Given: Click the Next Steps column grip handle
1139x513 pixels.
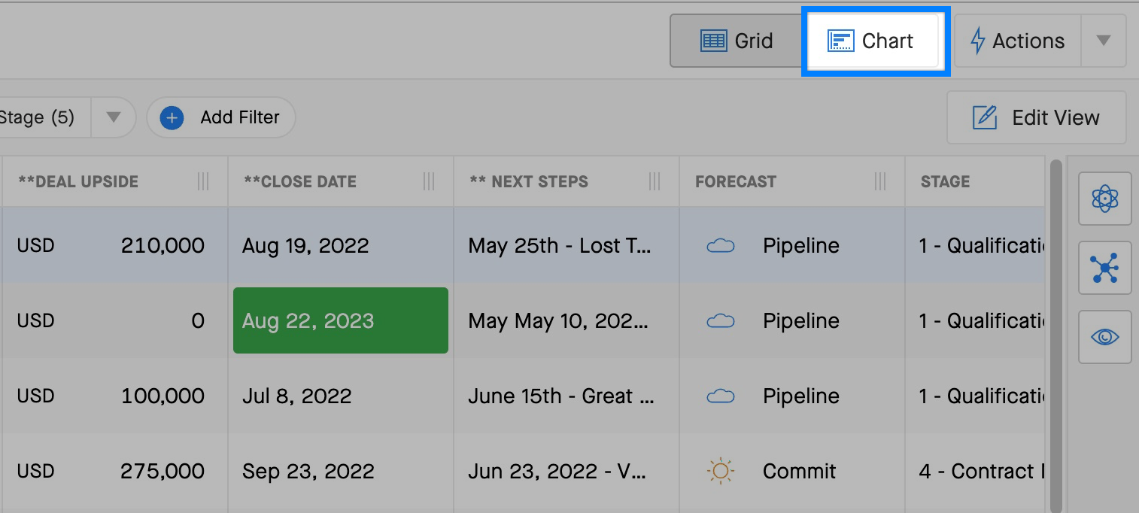Looking at the screenshot, I should (x=655, y=181).
